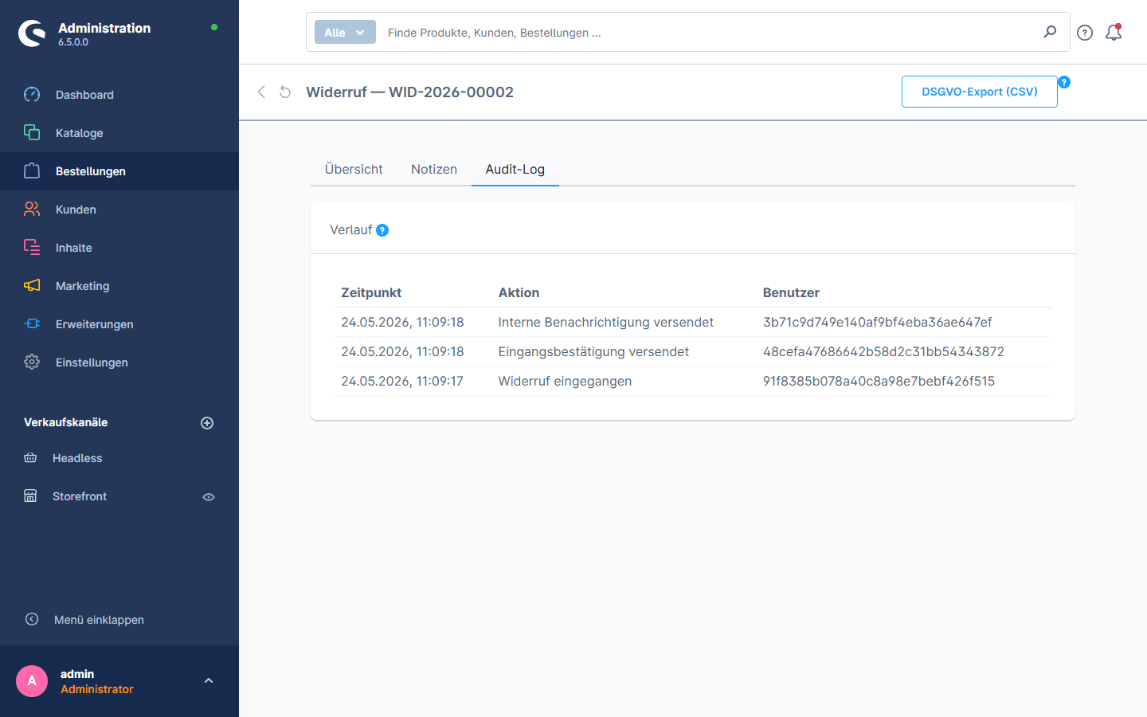
Task: Focus the global search input field
Action: coord(709,33)
